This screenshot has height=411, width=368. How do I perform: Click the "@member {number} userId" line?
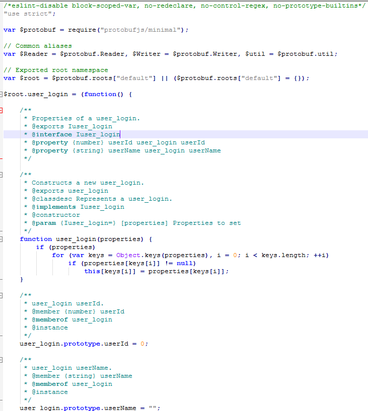(78, 311)
